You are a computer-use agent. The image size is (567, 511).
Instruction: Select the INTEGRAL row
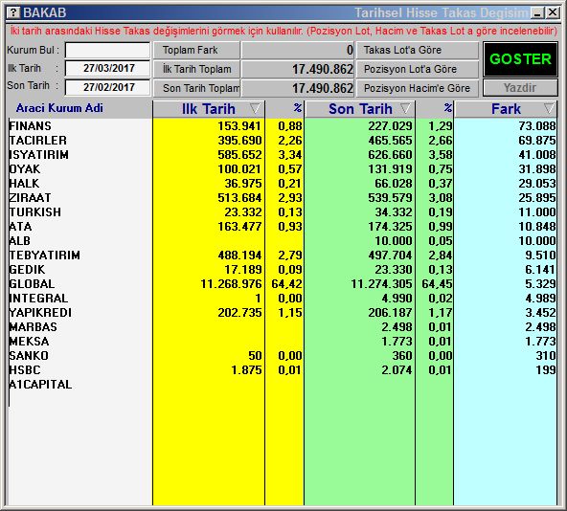tap(283, 299)
